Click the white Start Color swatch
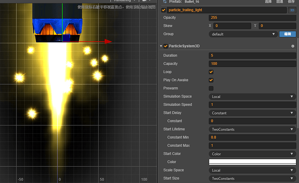299x183 pixels. click(x=252, y=162)
